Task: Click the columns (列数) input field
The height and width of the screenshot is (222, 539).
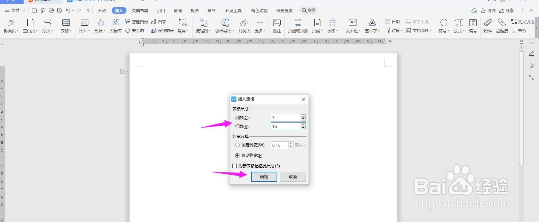Action: point(286,117)
